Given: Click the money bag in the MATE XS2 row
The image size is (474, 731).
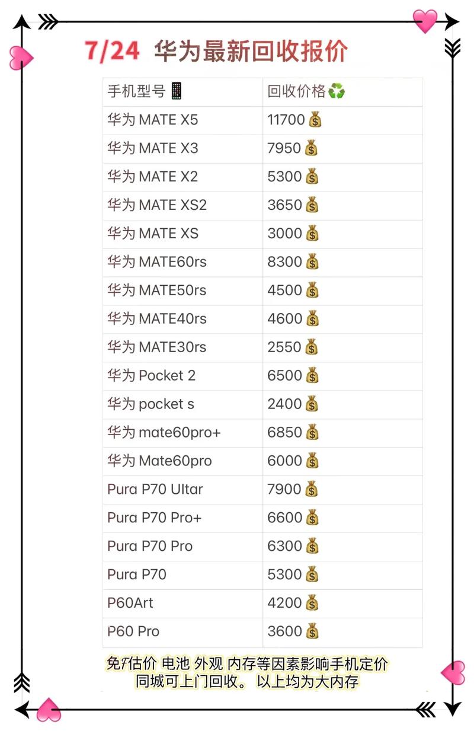Looking at the screenshot, I should (x=312, y=205).
